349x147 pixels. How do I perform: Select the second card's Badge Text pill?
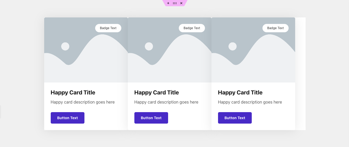[x=192, y=28]
